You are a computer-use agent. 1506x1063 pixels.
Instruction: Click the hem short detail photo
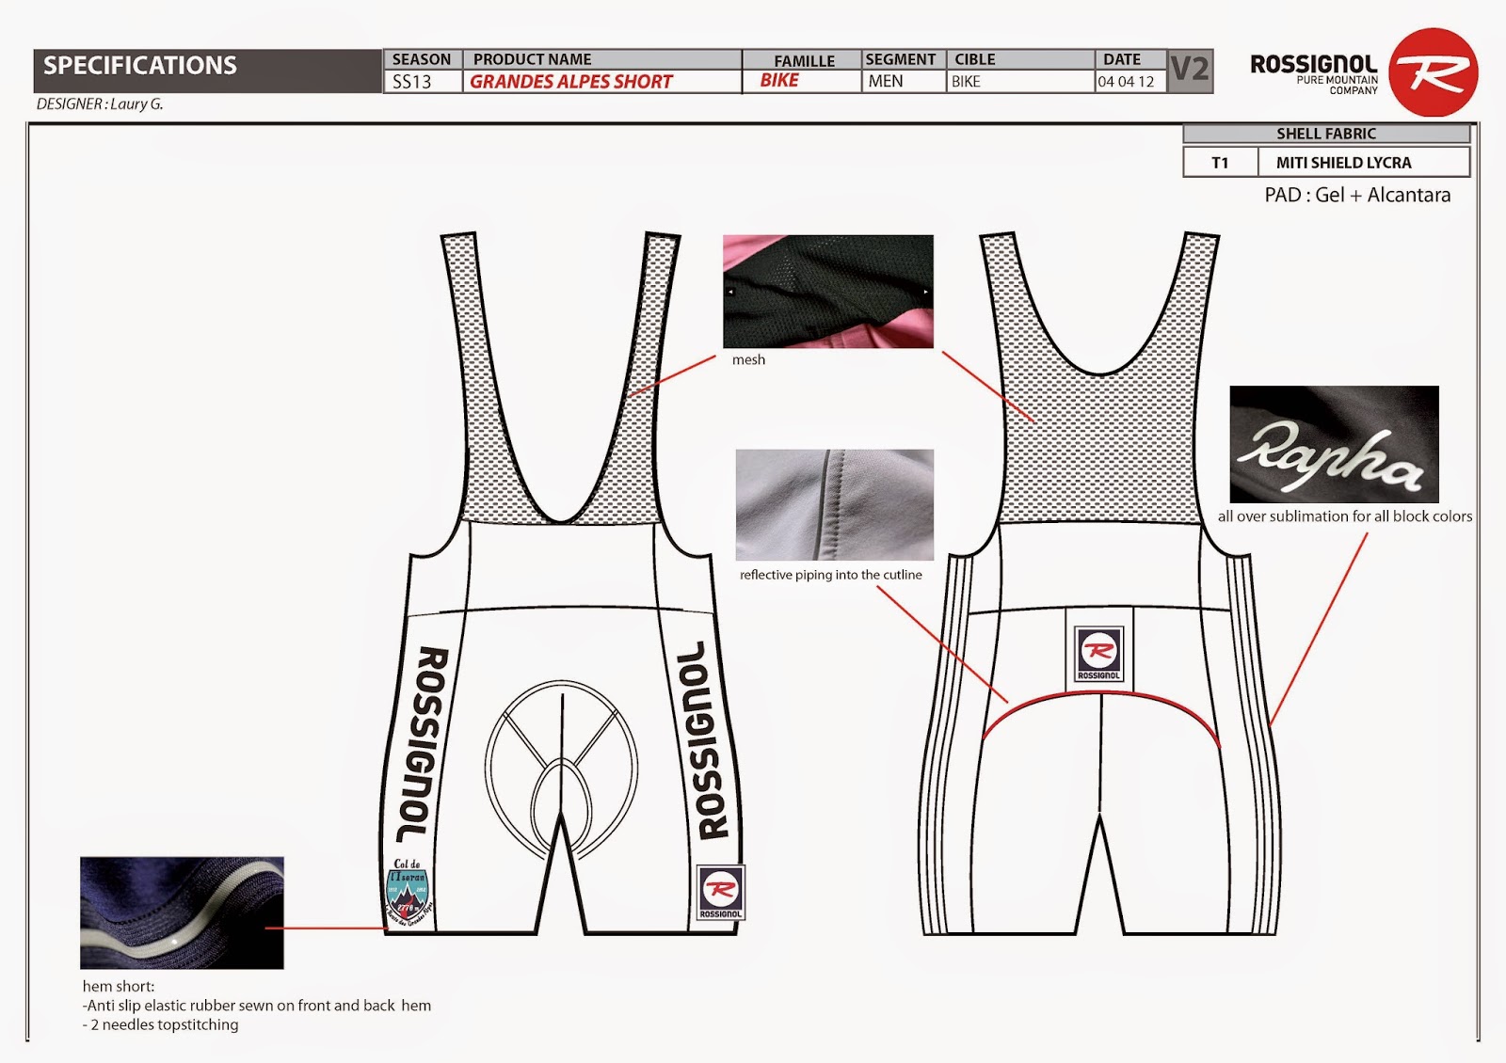pos(182,912)
